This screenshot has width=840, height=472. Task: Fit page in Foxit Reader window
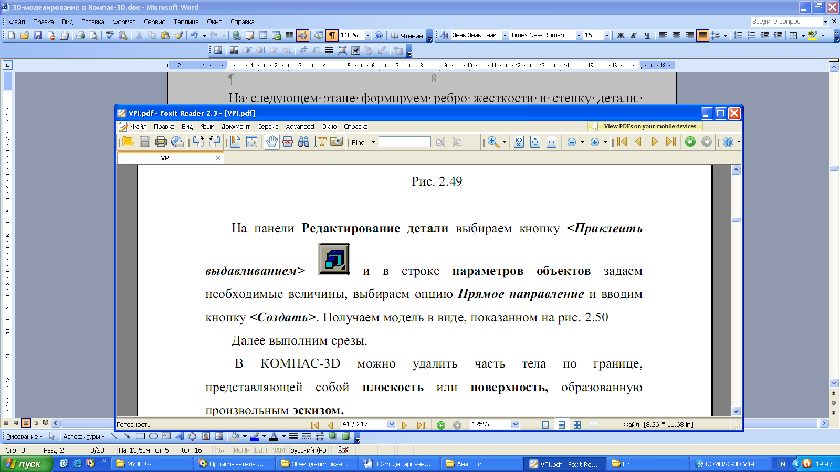coord(535,142)
